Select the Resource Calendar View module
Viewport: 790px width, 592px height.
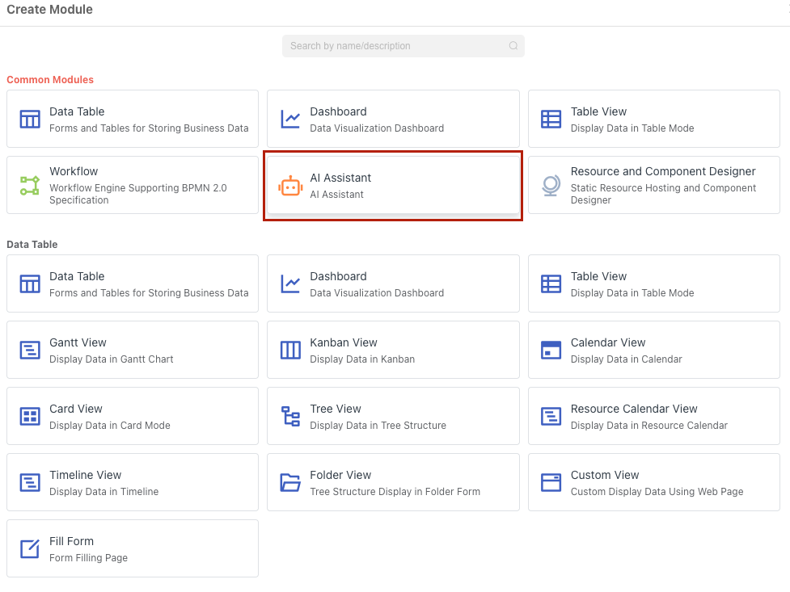[x=653, y=416]
